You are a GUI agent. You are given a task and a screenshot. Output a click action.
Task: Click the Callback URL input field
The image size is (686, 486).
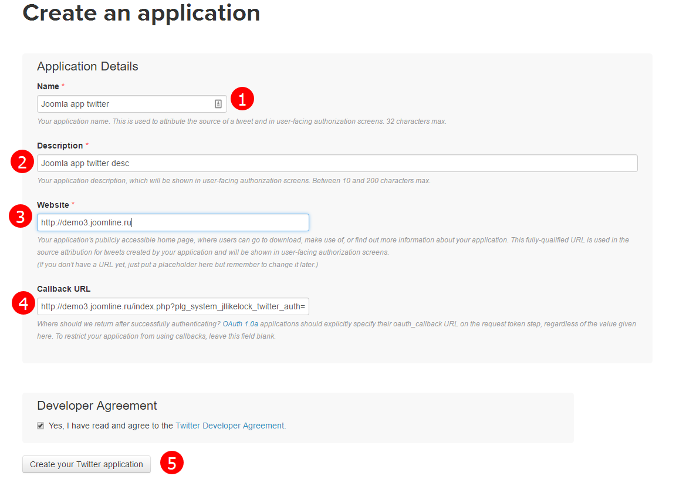(173, 306)
